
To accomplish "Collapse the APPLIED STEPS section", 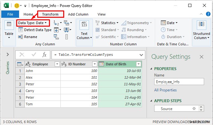I will coord(151,101).
